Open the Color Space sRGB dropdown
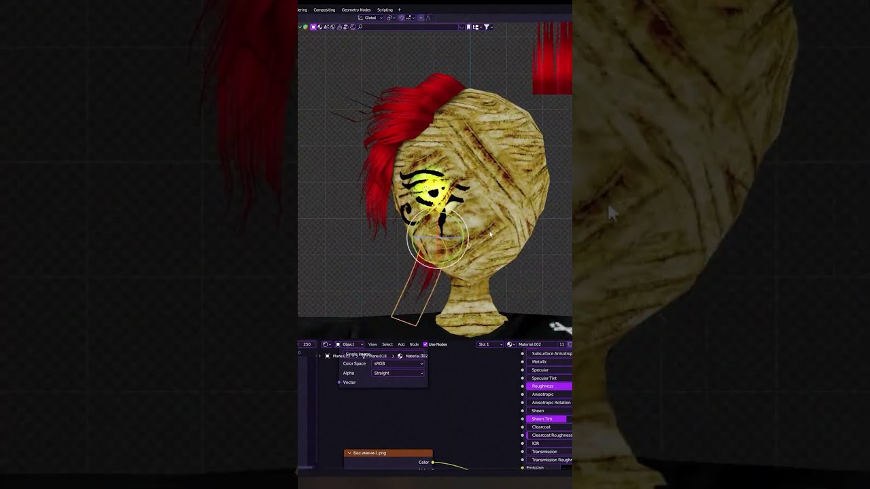 398,363
